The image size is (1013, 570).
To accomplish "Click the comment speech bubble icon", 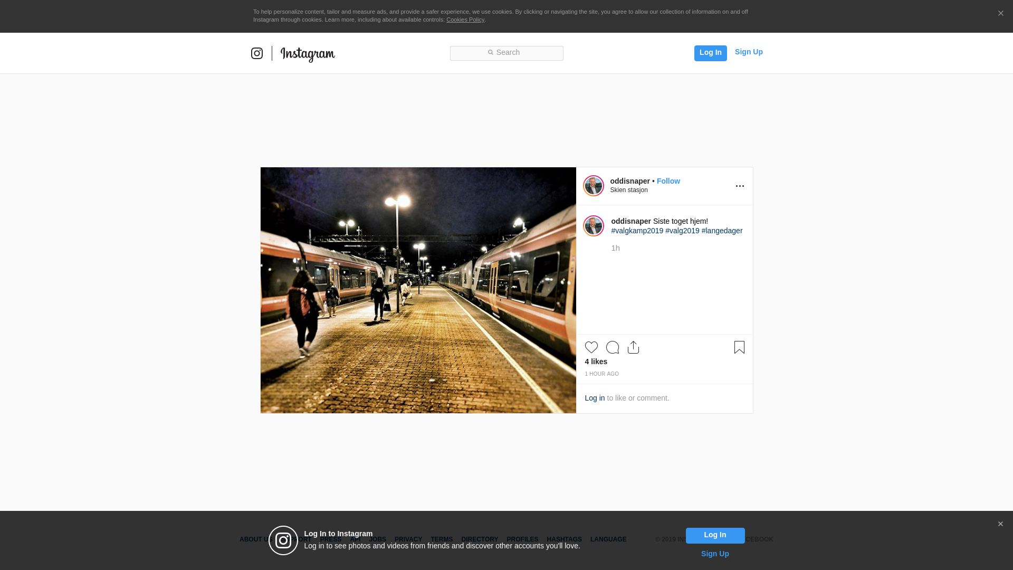I will tap(613, 347).
